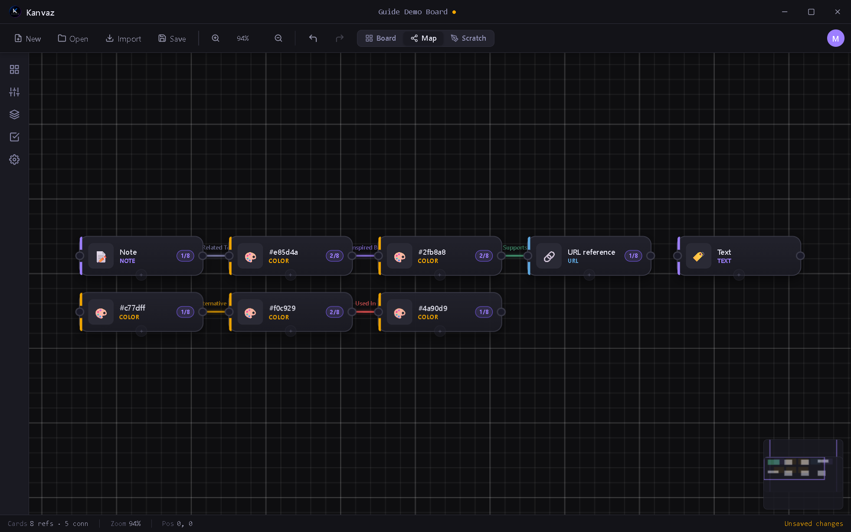Click the Import button

124,39
